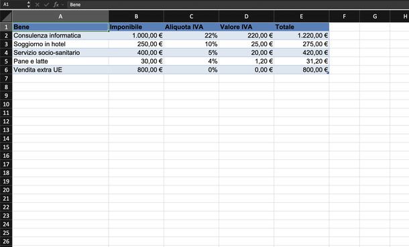Click the 20,00 € Valore IVA cell
Image resolution: width=409 pixels, height=247 pixels.
246,53
